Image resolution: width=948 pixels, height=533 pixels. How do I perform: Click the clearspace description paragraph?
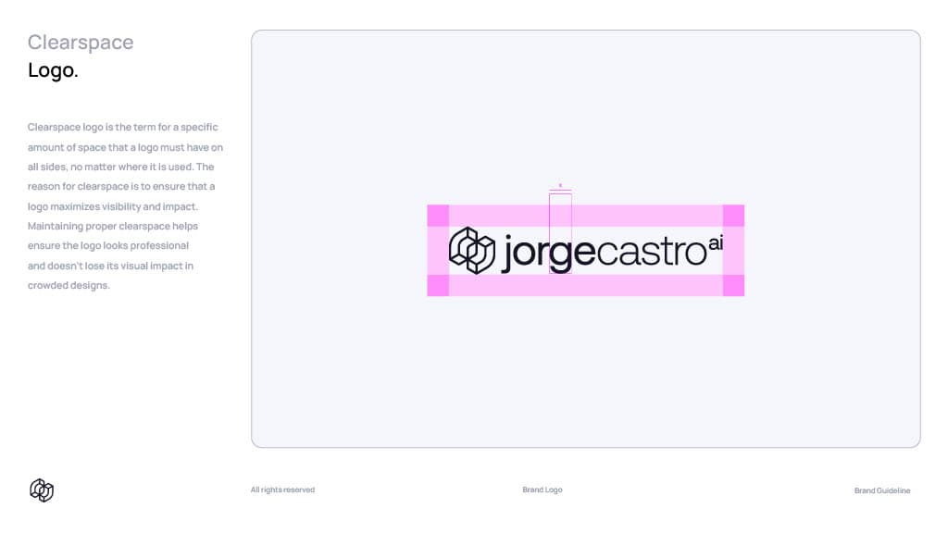(125, 206)
